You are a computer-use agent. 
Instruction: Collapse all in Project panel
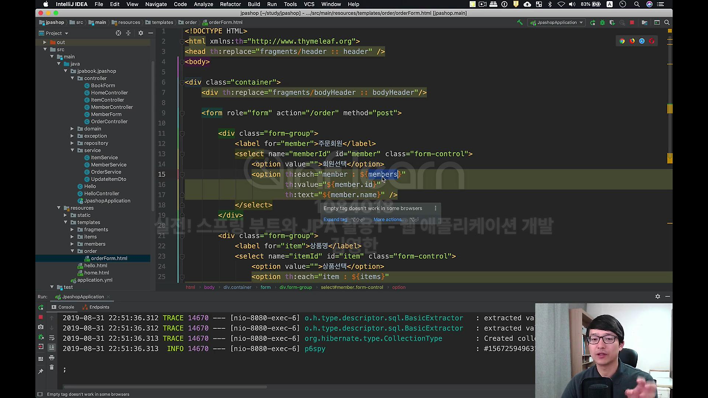click(128, 33)
